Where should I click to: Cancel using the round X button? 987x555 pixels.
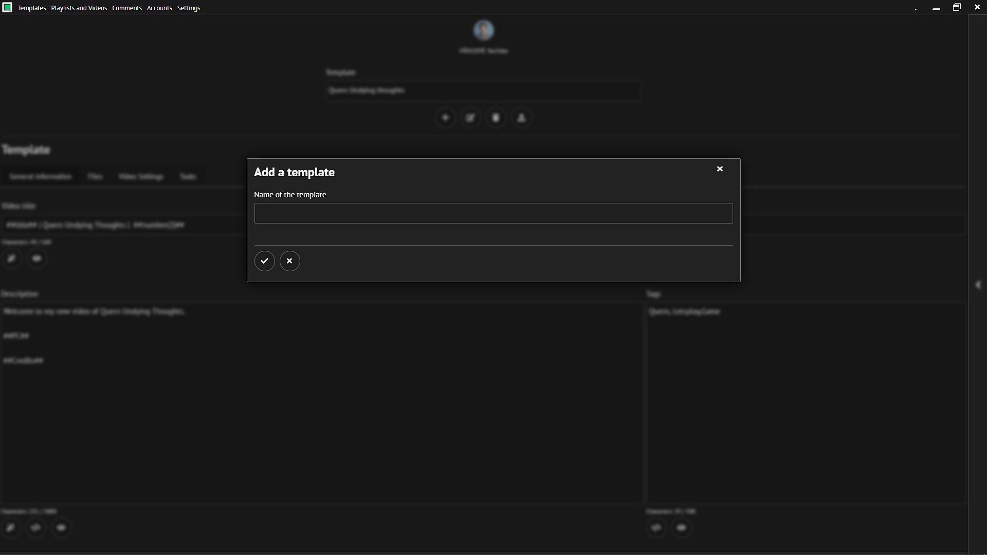[289, 261]
